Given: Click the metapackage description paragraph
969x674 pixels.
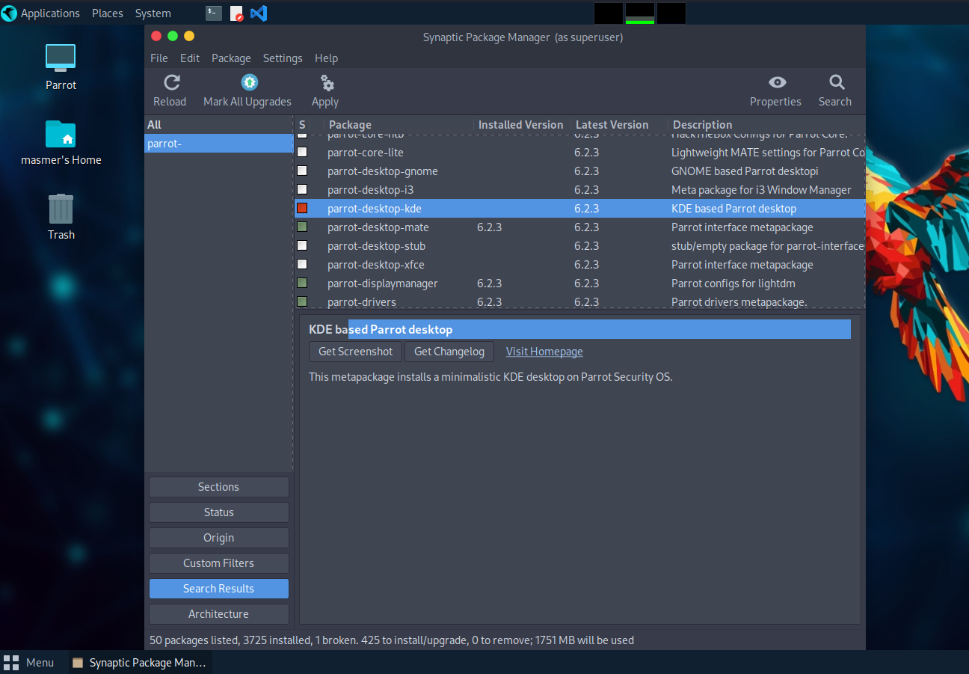Looking at the screenshot, I should [490, 376].
